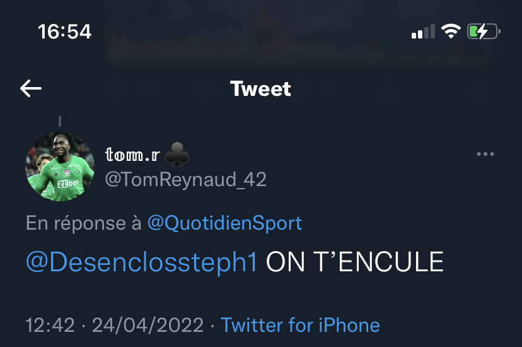Image resolution: width=522 pixels, height=347 pixels.
Task: Click the Tweet header title
Action: coord(260,89)
